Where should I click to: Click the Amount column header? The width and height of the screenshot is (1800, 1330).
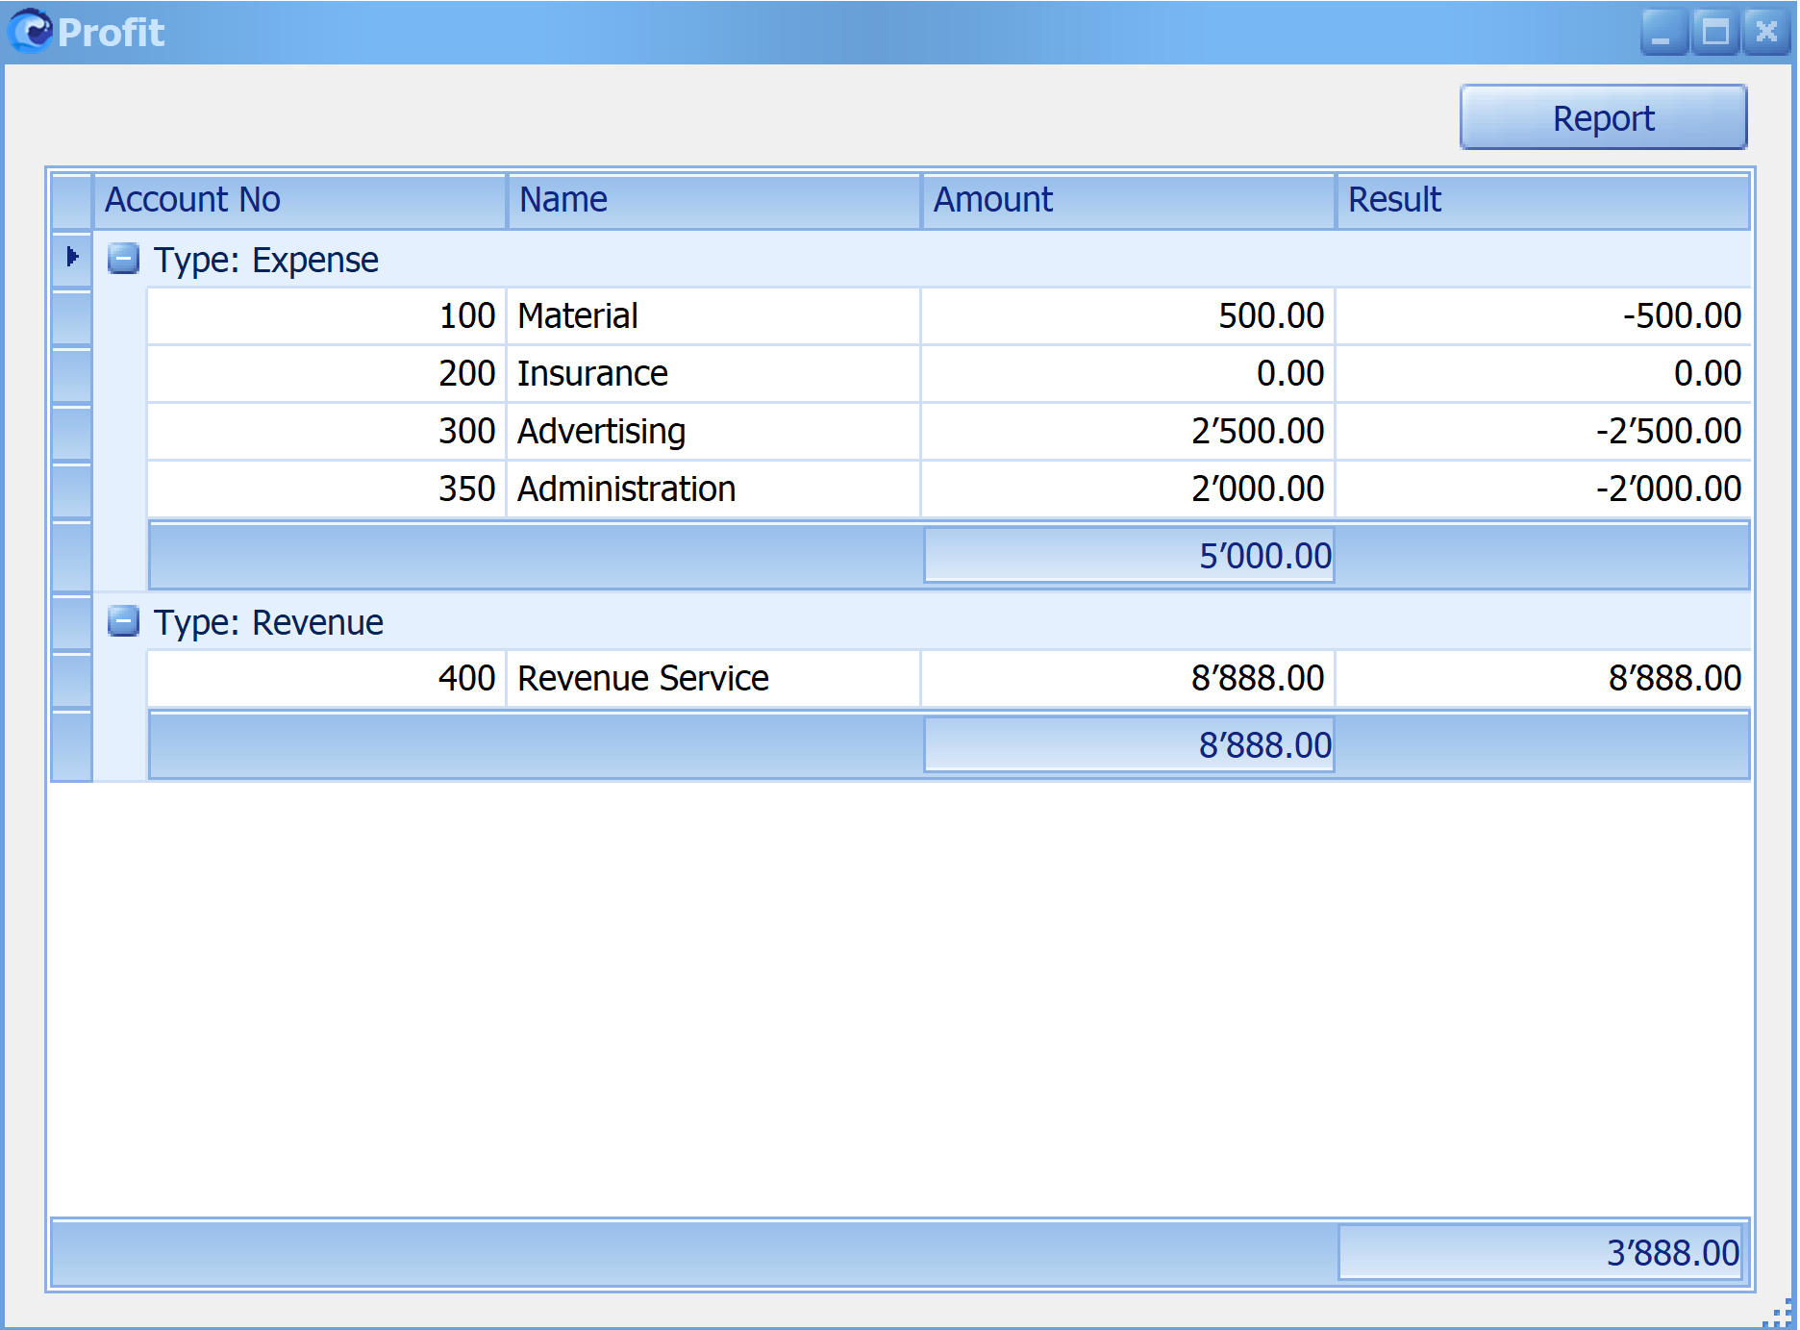[x=1129, y=200]
